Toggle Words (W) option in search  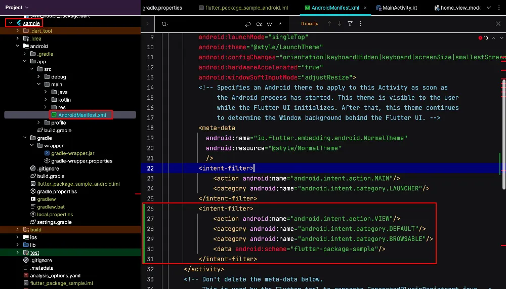(269, 24)
